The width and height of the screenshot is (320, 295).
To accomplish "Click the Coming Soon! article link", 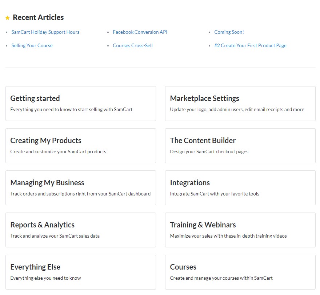I will click(229, 32).
